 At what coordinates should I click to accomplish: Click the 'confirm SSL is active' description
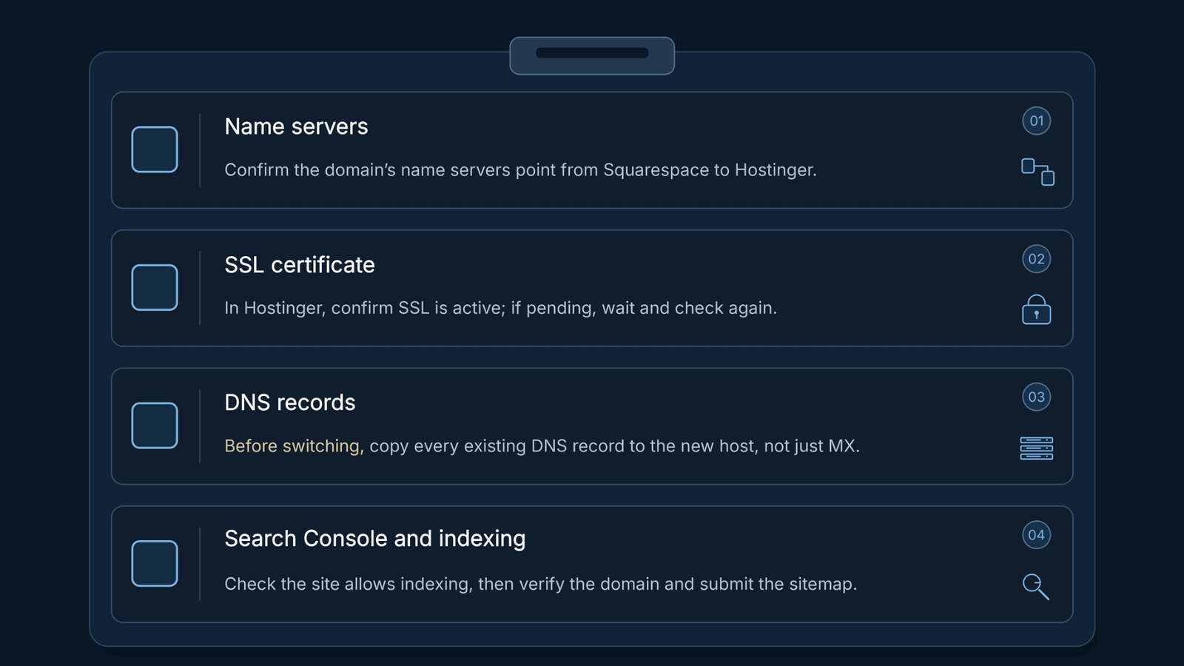[x=500, y=308]
